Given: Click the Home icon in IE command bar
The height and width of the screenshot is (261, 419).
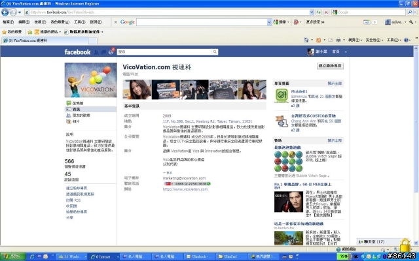Looking at the screenshot, I should (306, 40).
